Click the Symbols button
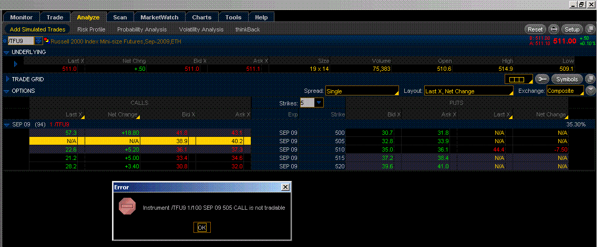 567,79
